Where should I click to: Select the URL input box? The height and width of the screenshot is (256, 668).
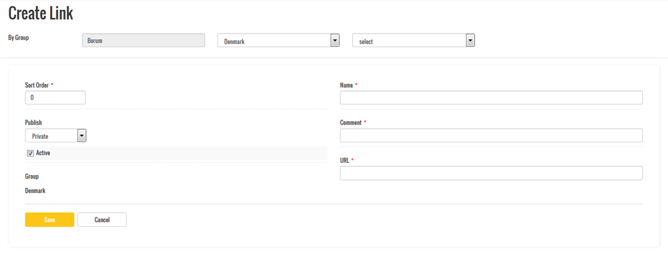pos(491,173)
